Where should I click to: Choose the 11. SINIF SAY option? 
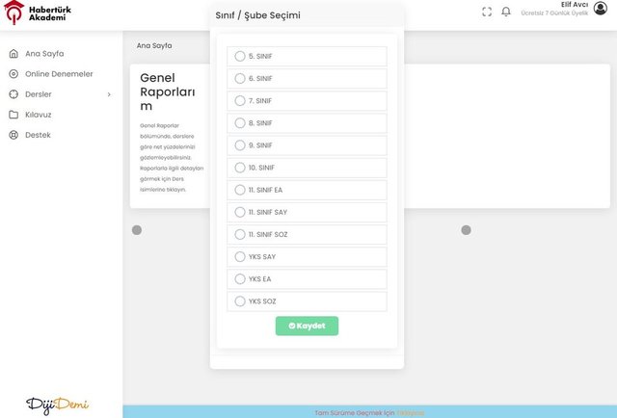click(x=240, y=212)
